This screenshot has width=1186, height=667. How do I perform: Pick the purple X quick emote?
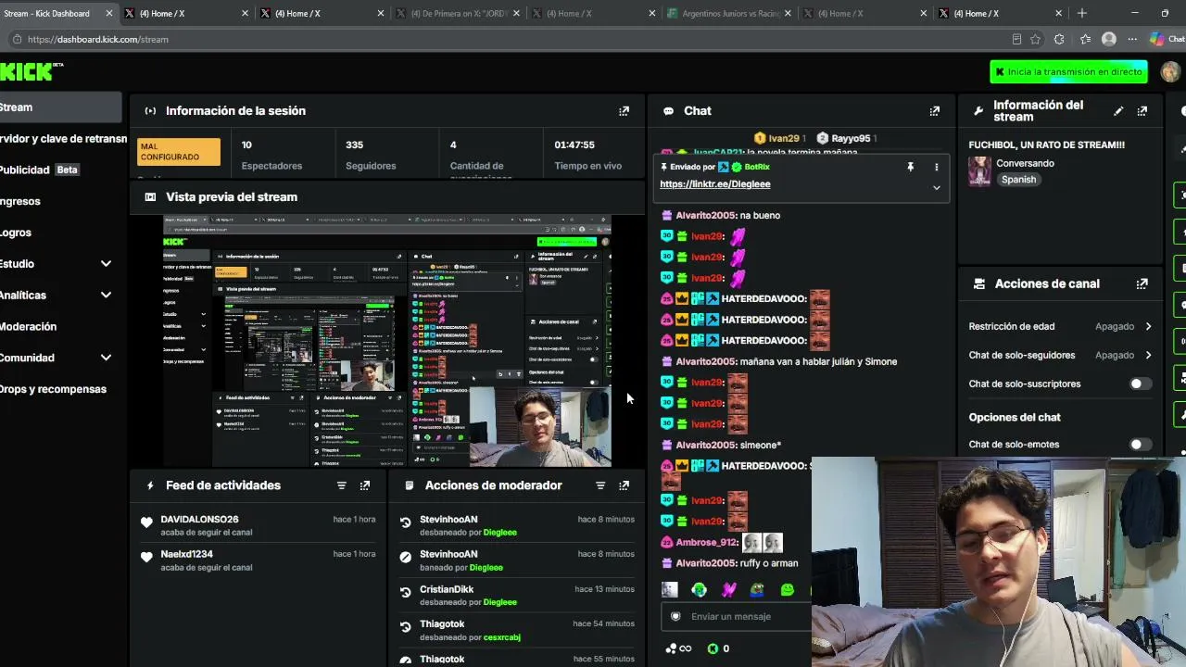[x=728, y=589]
